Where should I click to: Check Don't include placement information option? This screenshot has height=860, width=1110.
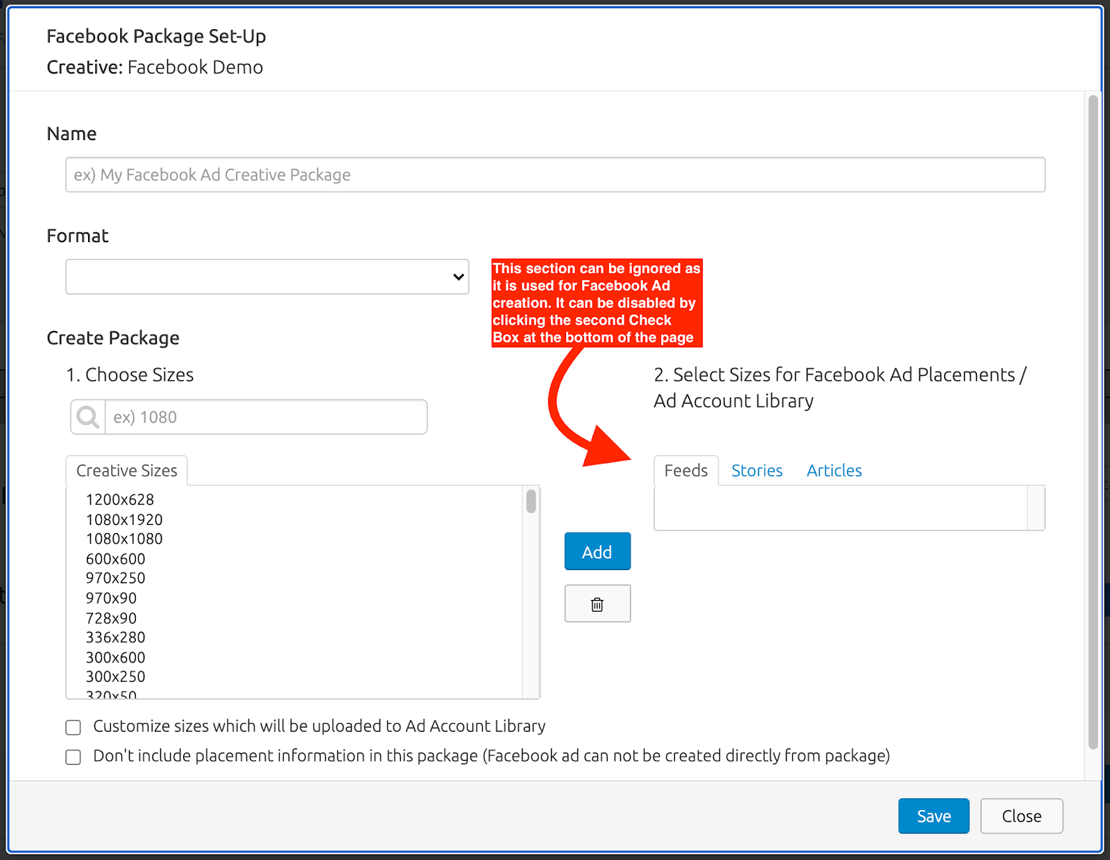point(73,757)
